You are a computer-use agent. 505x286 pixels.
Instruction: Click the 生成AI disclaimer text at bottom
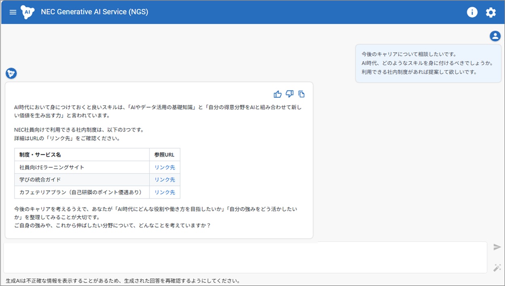click(123, 280)
